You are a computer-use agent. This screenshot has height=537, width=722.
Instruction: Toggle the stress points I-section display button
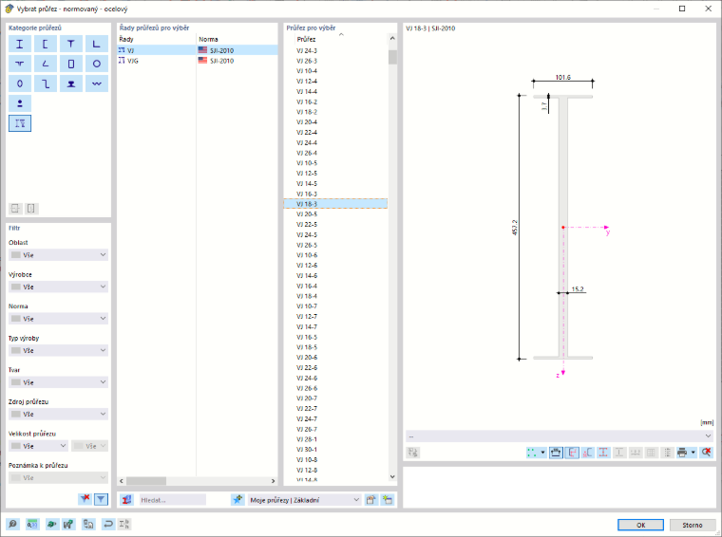click(603, 453)
